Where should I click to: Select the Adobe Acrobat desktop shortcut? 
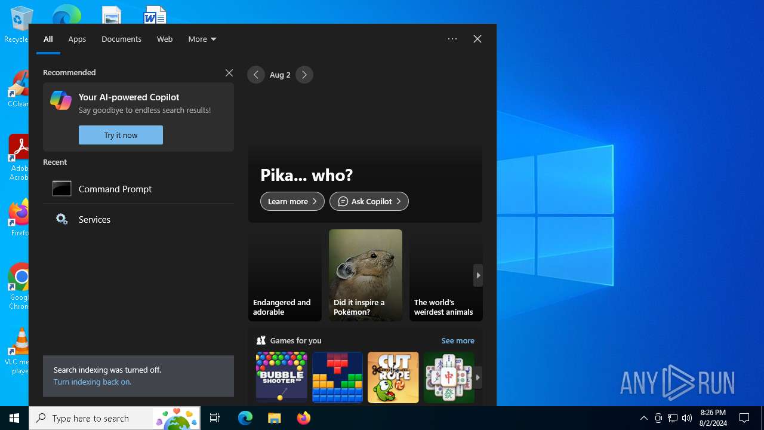pyautogui.click(x=19, y=156)
